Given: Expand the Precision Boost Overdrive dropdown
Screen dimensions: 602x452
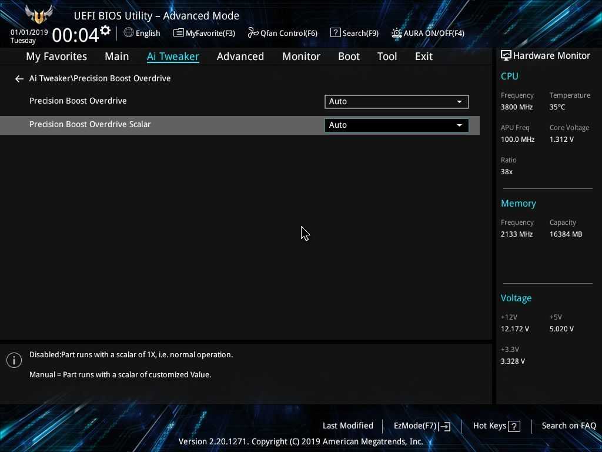Looking at the screenshot, I should [x=396, y=101].
